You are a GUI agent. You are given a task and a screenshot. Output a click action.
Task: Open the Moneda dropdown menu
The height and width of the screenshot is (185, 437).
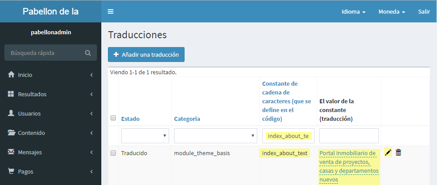[392, 11]
